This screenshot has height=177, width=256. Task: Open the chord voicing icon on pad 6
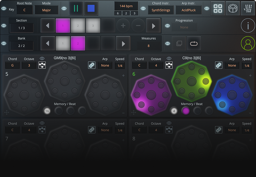pos(169,65)
